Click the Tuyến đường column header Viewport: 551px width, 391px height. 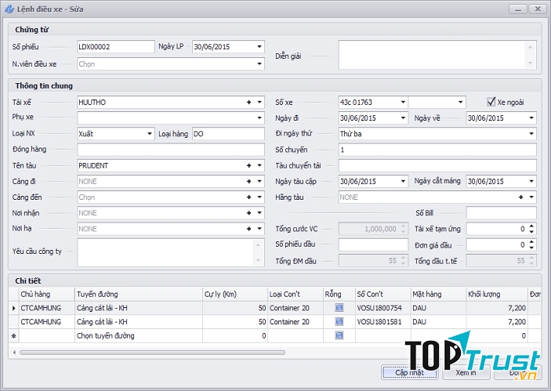click(x=137, y=295)
